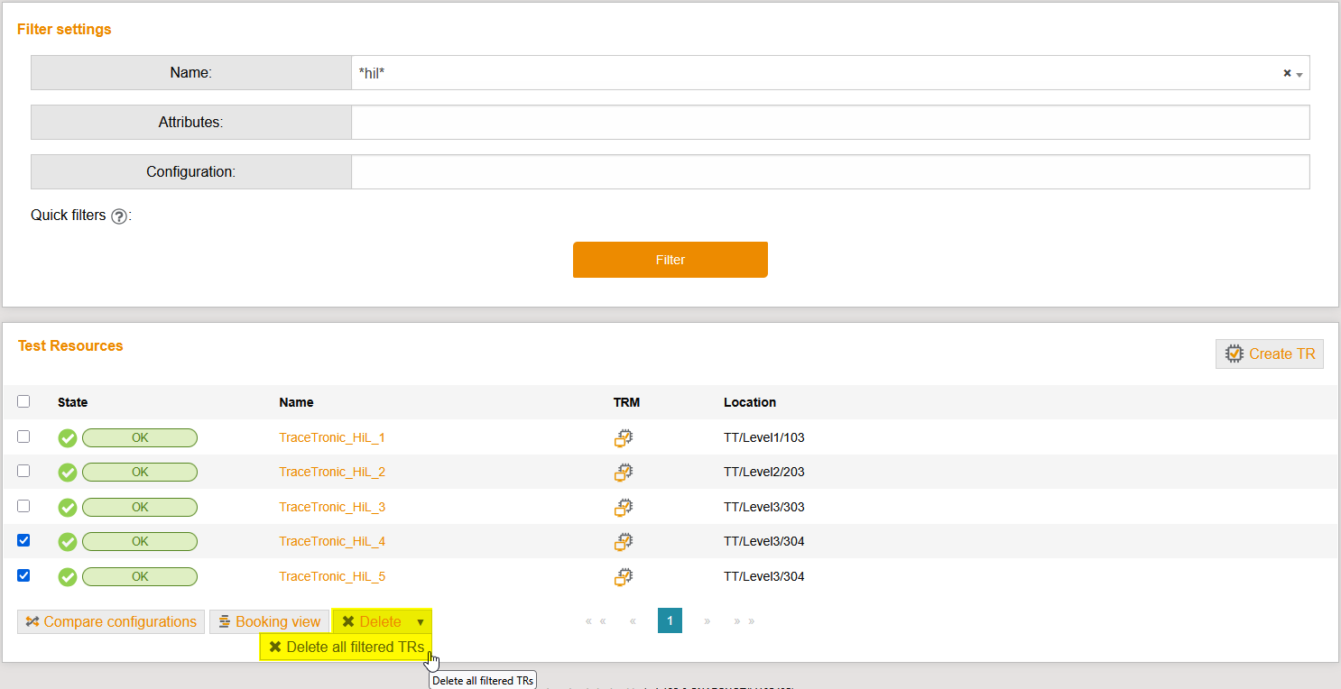1341x689 pixels.
Task: Click the quick filters help question mark
Action: [119, 216]
